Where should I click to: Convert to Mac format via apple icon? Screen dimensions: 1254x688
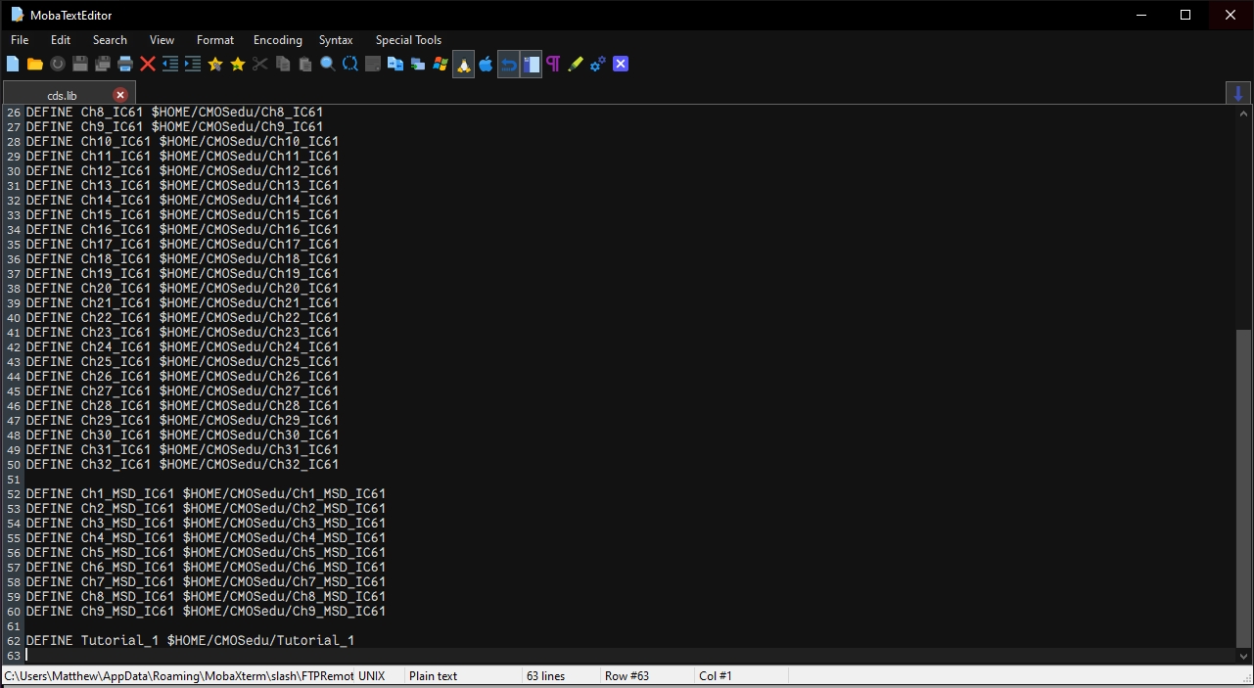(486, 65)
